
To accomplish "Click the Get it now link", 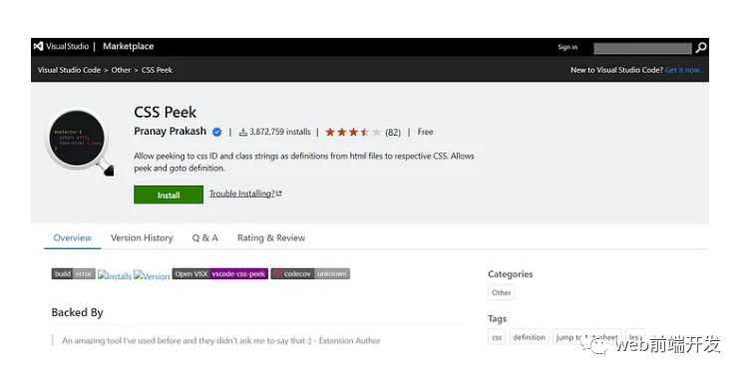I will [x=683, y=70].
